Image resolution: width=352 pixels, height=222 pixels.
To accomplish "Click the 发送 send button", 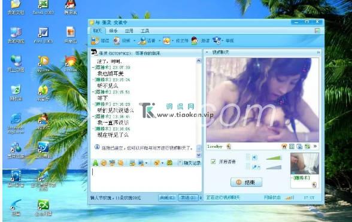I will 188,197.
